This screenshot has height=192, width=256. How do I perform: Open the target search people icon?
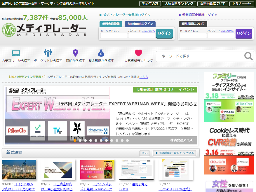48,53
